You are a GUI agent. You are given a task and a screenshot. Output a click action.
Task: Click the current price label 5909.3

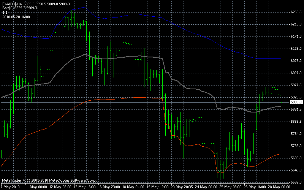pyautogui.click(x=296, y=102)
